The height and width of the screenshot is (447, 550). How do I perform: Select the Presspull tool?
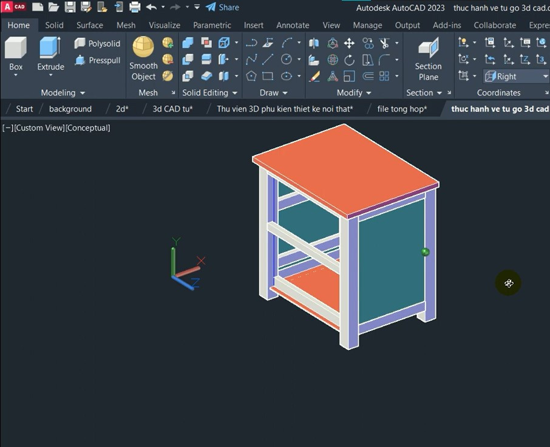coord(97,60)
